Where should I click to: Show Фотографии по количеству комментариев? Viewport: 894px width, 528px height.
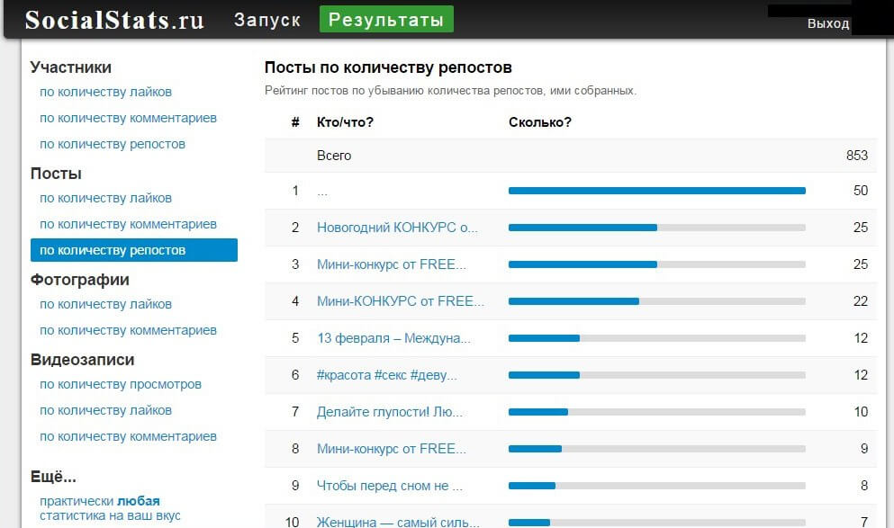pyautogui.click(x=128, y=330)
